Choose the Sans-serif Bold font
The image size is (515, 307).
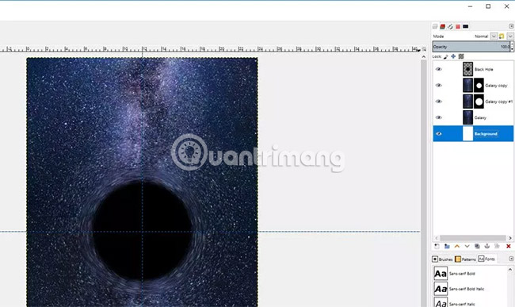pos(462,274)
